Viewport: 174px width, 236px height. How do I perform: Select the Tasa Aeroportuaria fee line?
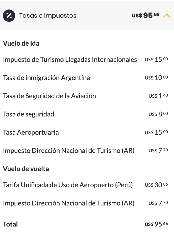[x=31, y=132]
